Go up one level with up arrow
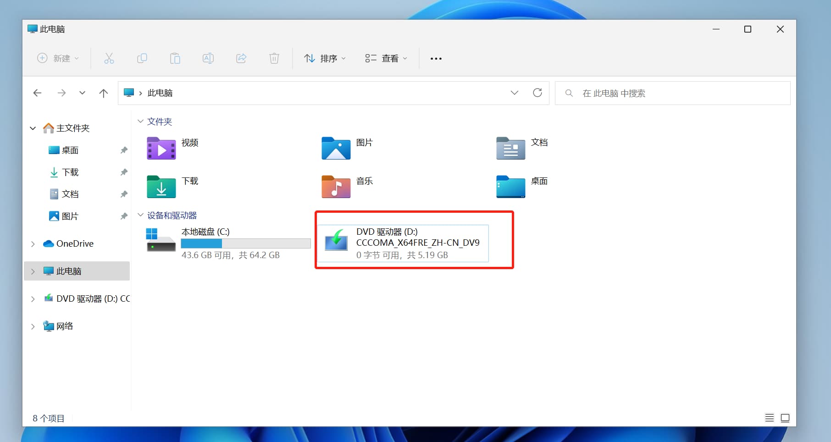831x442 pixels. [104, 93]
